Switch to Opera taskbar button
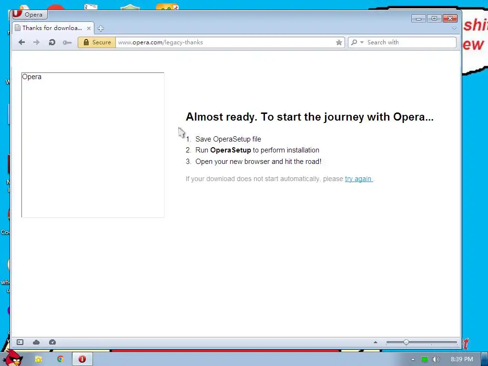 [x=82, y=359]
